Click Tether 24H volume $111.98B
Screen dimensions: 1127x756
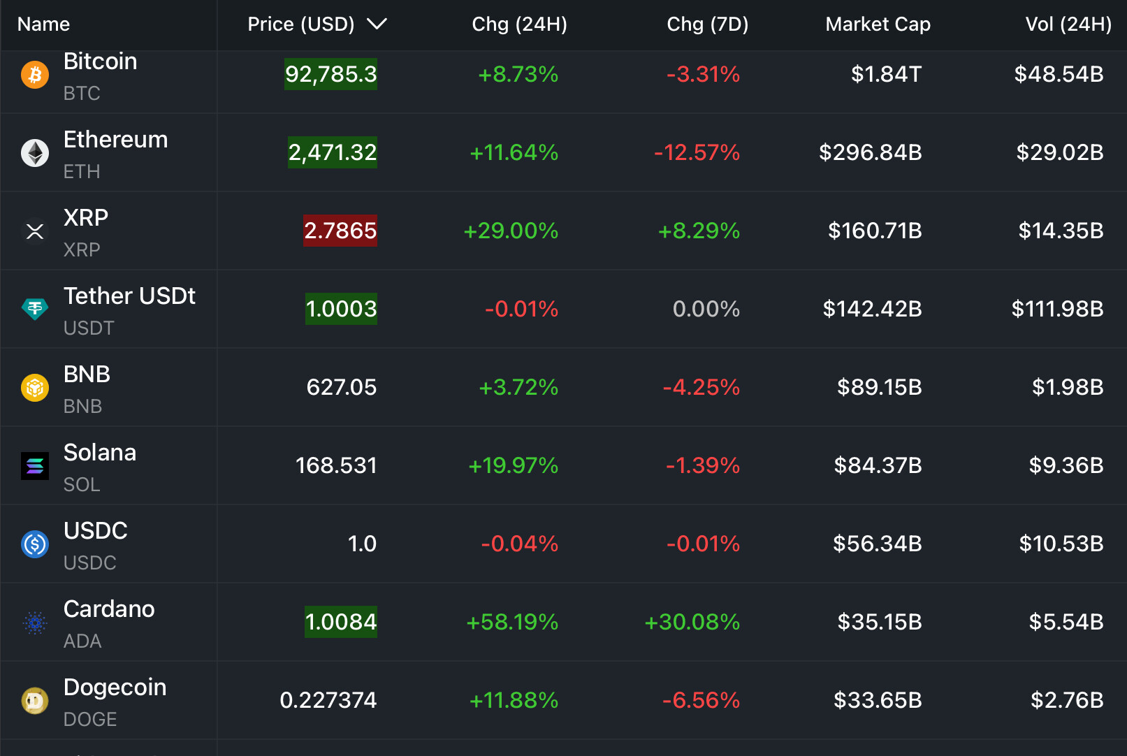pos(1058,309)
